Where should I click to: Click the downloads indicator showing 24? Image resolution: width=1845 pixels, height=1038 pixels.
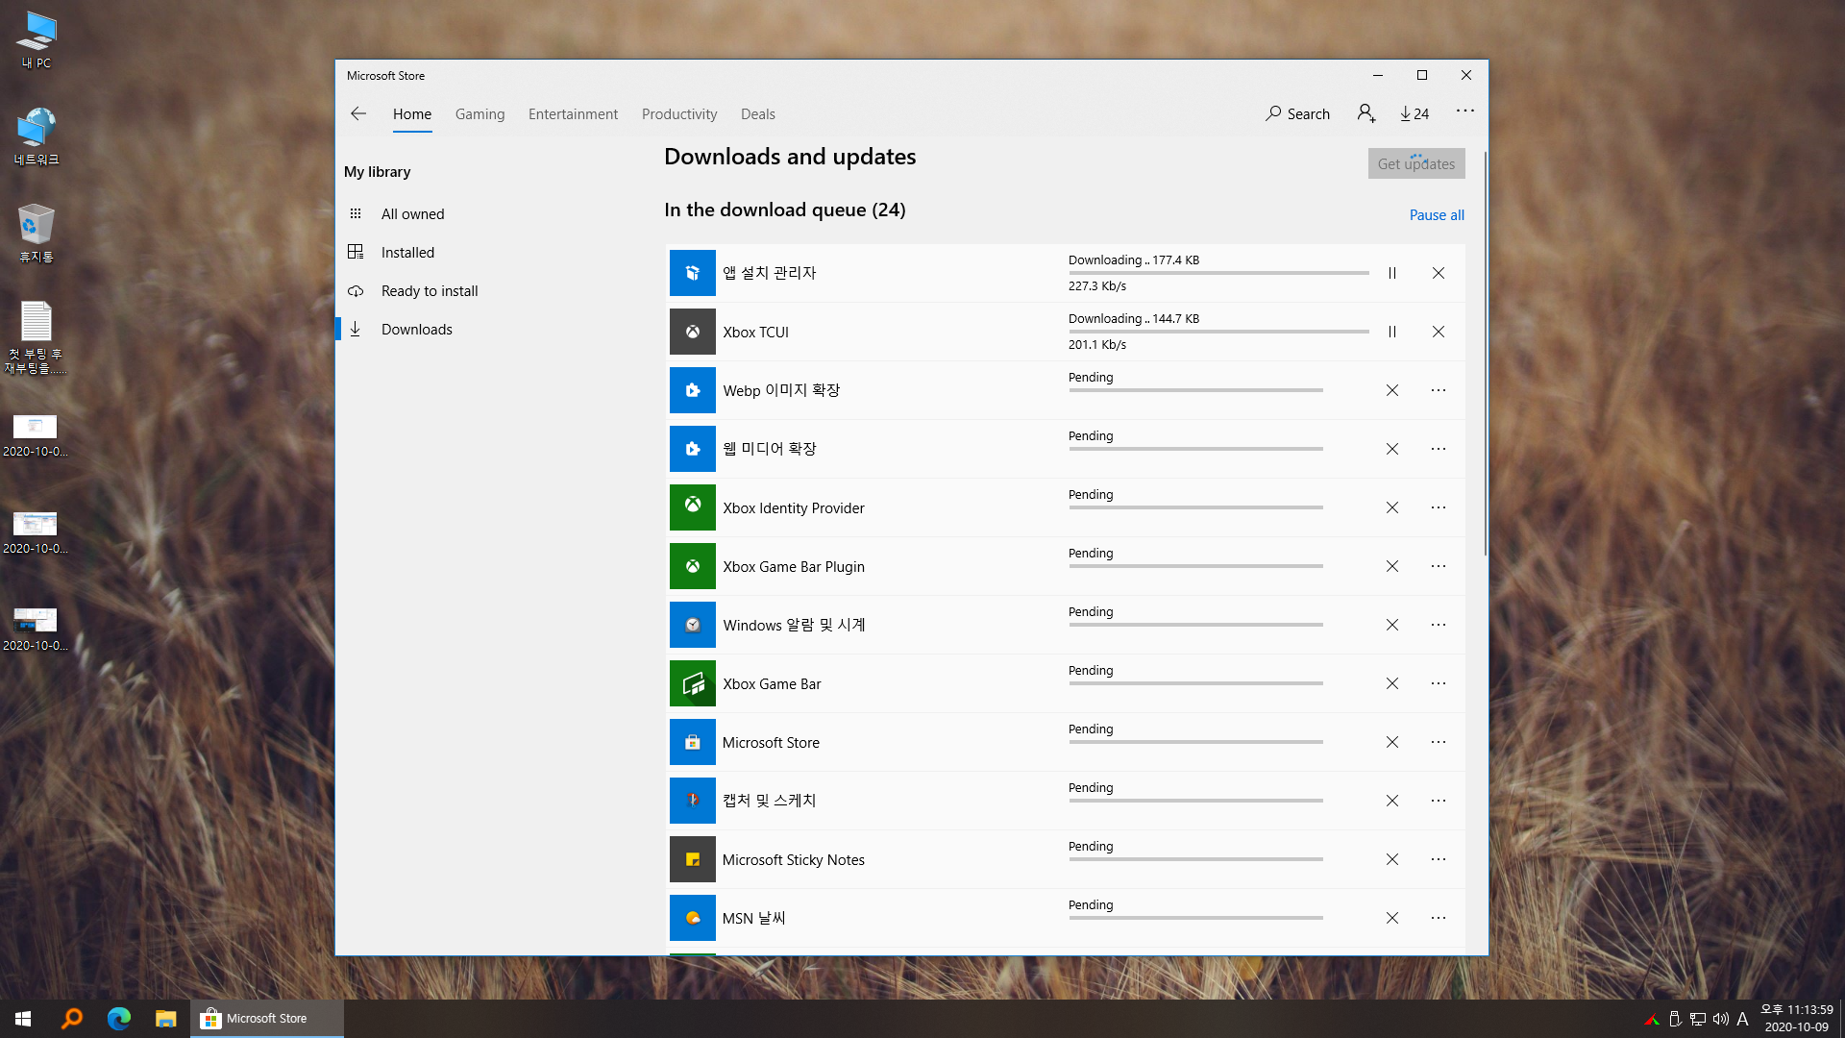pyautogui.click(x=1414, y=113)
